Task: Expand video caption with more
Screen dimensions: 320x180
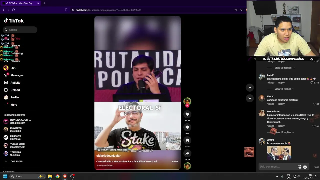Action: point(175,161)
